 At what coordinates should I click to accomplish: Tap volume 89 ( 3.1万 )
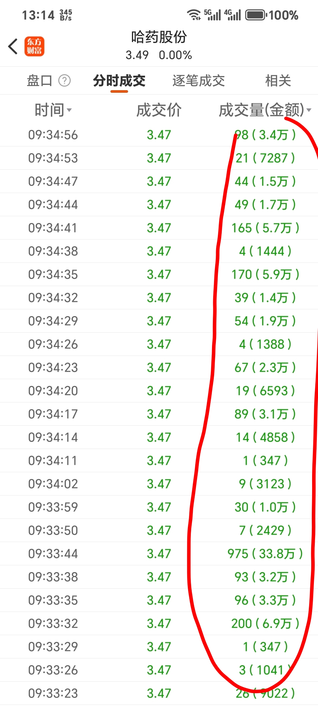click(265, 414)
